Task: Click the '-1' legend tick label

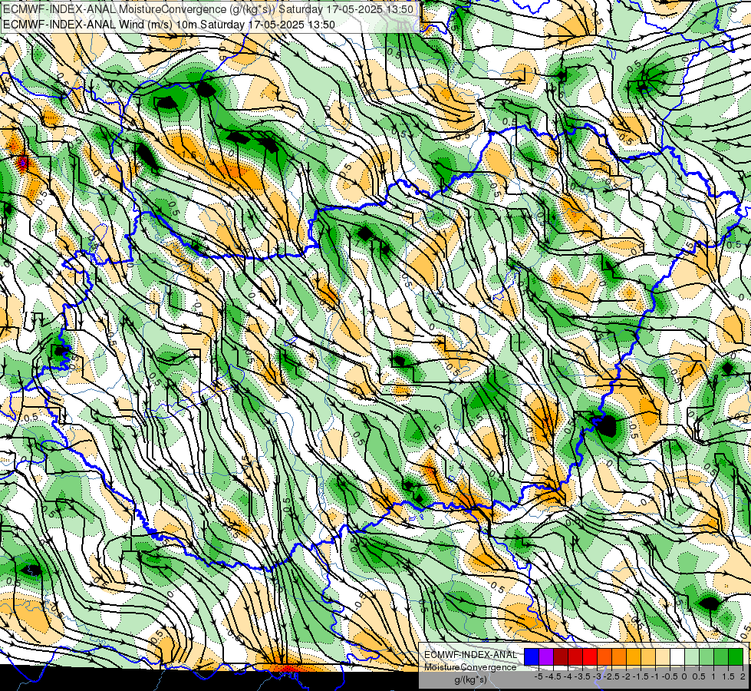Action: click(x=655, y=676)
